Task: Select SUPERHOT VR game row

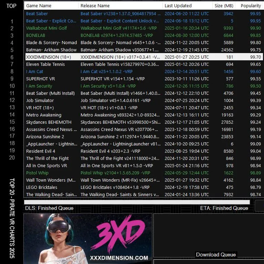Action: pos(40,79)
